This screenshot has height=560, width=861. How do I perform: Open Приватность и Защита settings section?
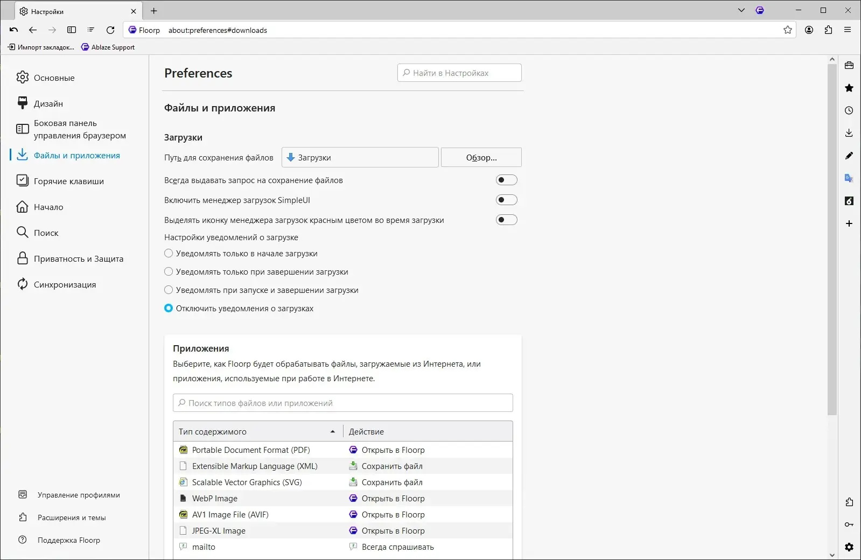click(79, 259)
